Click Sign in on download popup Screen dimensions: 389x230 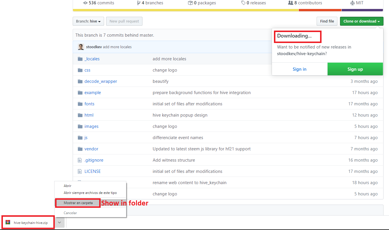tap(300, 69)
